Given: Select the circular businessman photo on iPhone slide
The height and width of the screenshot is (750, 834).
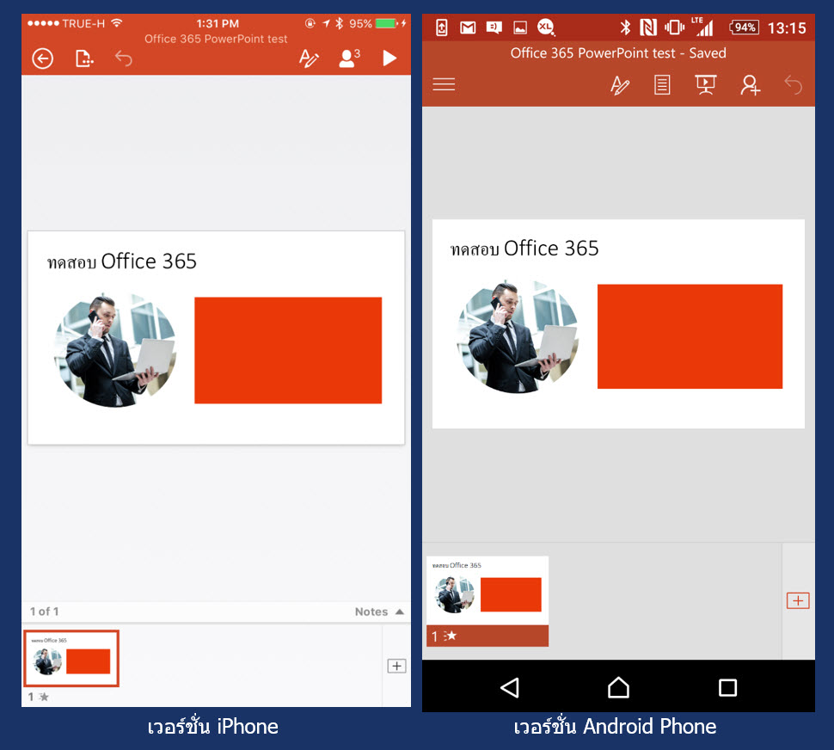Looking at the screenshot, I should pyautogui.click(x=115, y=351).
